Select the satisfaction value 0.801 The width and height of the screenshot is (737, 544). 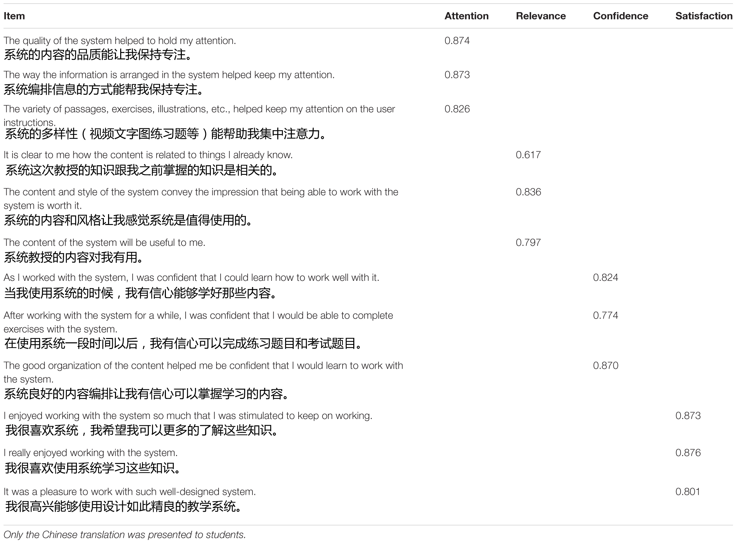688,492
